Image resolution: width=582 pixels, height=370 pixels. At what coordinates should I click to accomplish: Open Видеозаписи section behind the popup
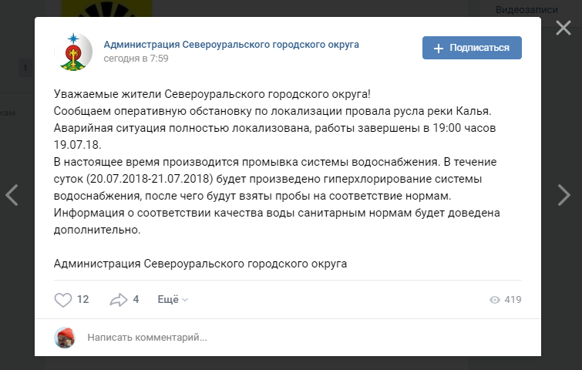[526, 10]
